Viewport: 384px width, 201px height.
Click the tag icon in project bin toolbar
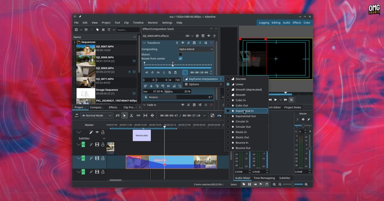click(97, 30)
